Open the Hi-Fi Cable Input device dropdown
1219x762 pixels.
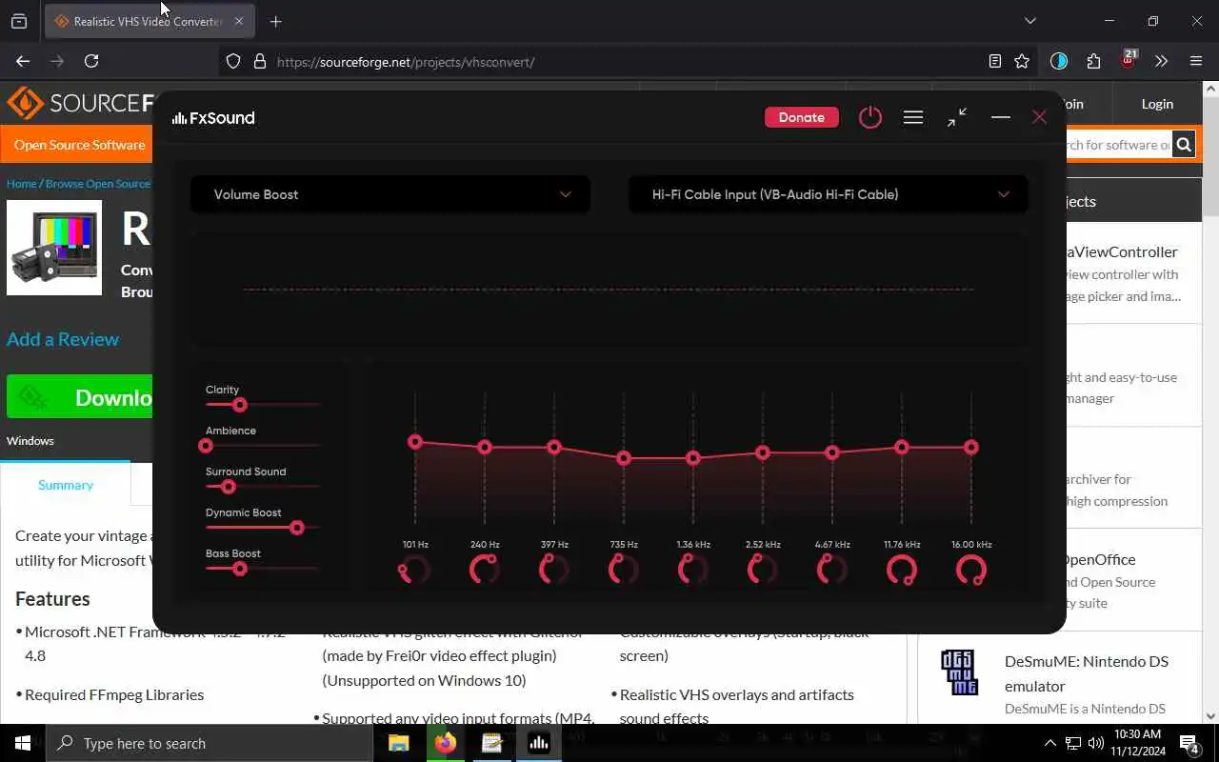[x=829, y=194]
